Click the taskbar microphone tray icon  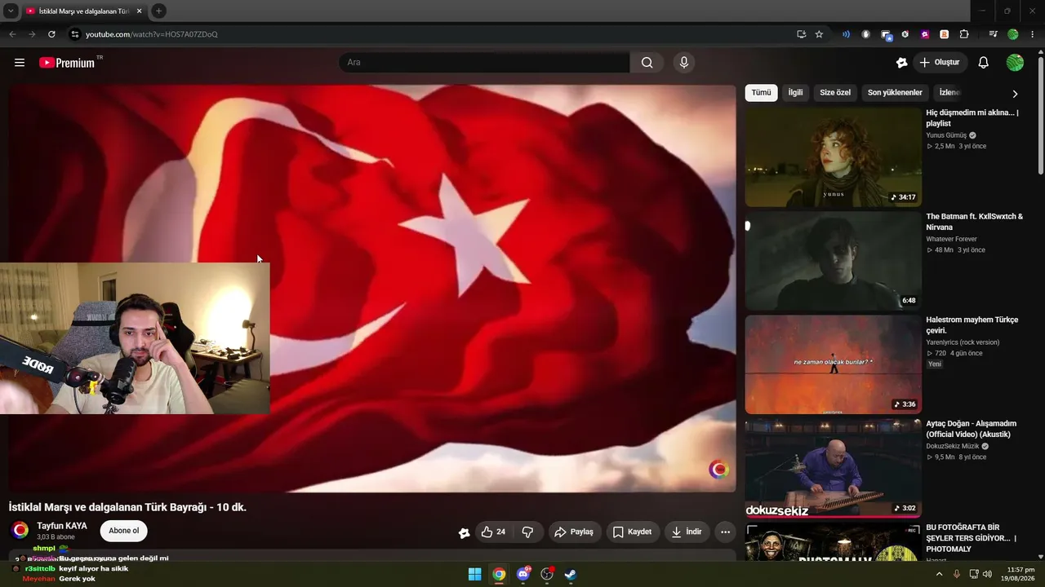click(957, 574)
